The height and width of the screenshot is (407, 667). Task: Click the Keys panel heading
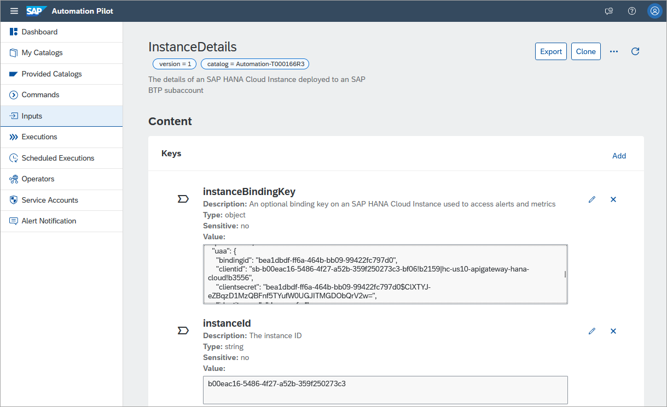pos(171,154)
